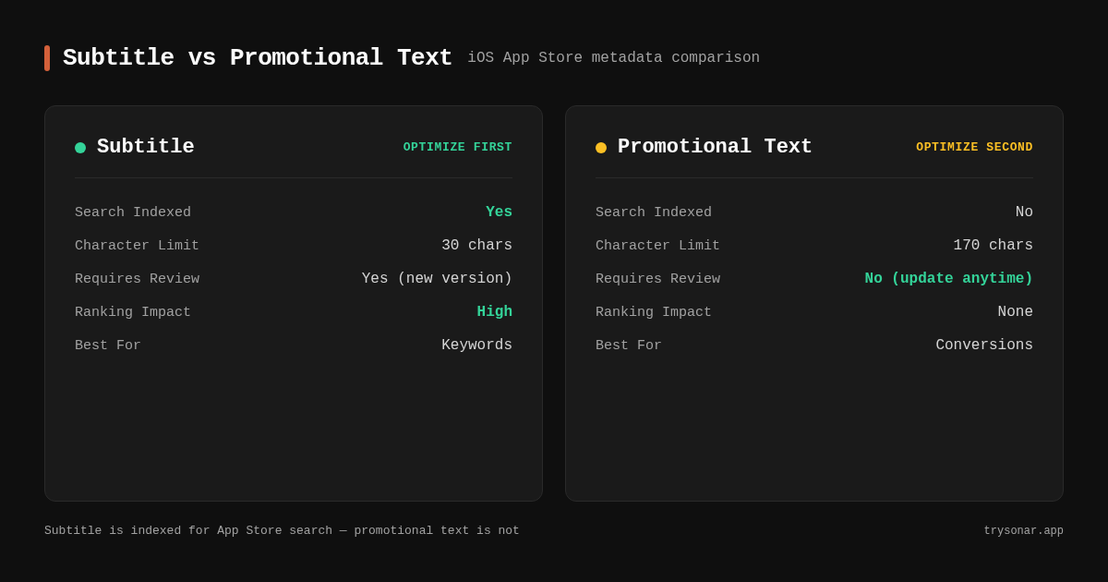Click the 'None' ranking value
The image size is (1108, 582).
[x=1015, y=312]
